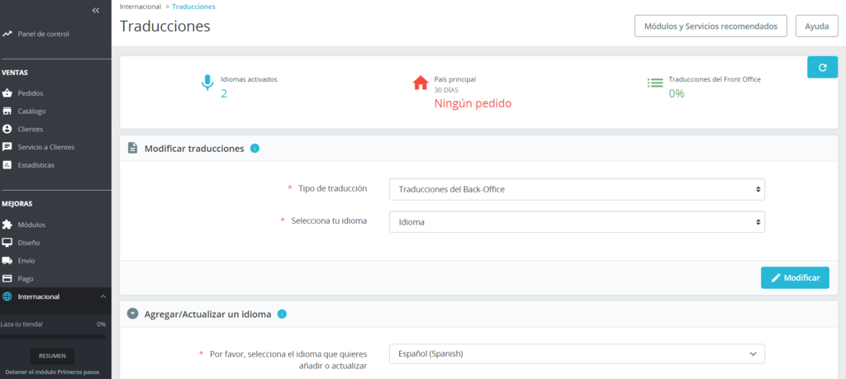Click the 30 DÍAS label
Viewport: 846px width, 379px height.
point(446,90)
